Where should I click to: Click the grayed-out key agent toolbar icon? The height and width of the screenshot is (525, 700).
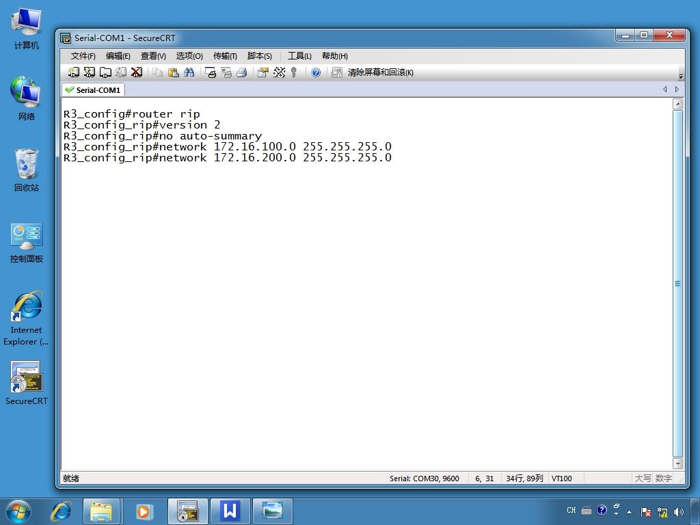[x=294, y=72]
